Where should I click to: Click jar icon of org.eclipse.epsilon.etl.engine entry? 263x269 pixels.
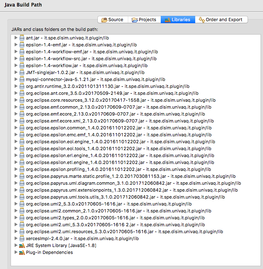coord(22,162)
